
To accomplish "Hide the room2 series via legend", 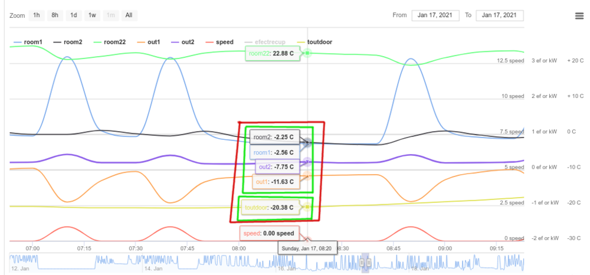I will (x=67, y=42).
